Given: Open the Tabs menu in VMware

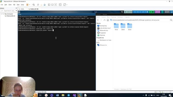Looking at the screenshot, I should 18,5.
